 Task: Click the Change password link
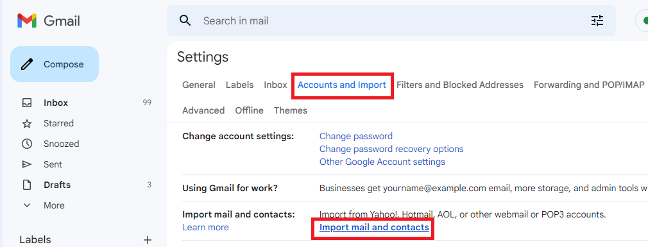356,136
